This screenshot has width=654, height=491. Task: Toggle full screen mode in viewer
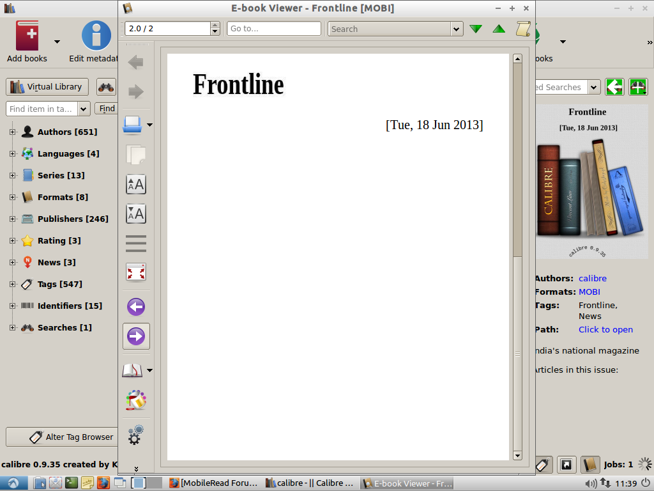click(x=135, y=273)
